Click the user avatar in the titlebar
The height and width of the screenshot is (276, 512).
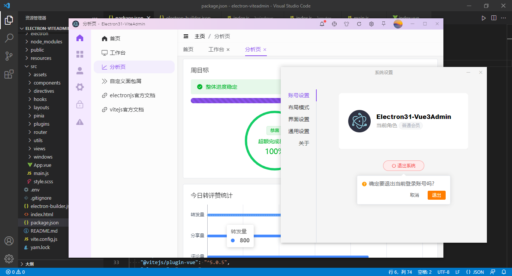click(x=398, y=24)
